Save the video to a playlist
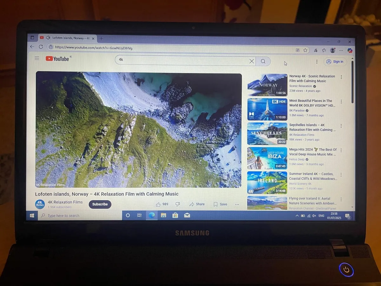This screenshot has width=381, height=286. tap(220, 204)
